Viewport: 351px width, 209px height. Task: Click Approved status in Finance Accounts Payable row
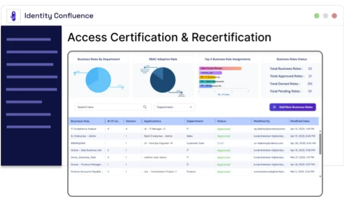point(224,172)
